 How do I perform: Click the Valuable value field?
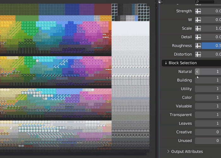(208, 106)
